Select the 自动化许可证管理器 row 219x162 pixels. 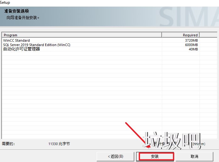point(22,49)
